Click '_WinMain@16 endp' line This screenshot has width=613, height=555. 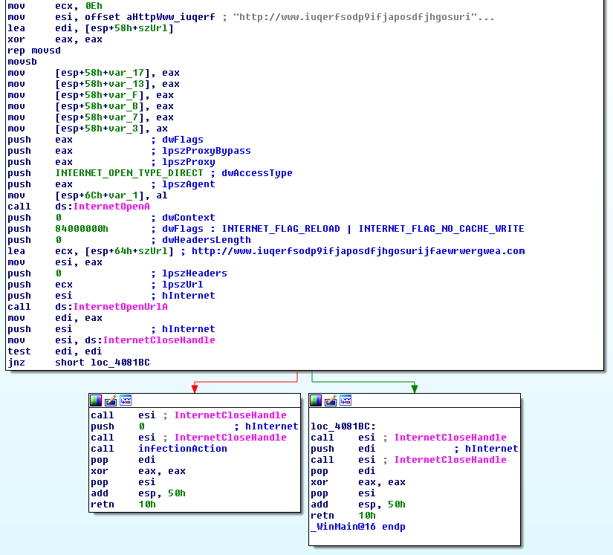coord(357,527)
